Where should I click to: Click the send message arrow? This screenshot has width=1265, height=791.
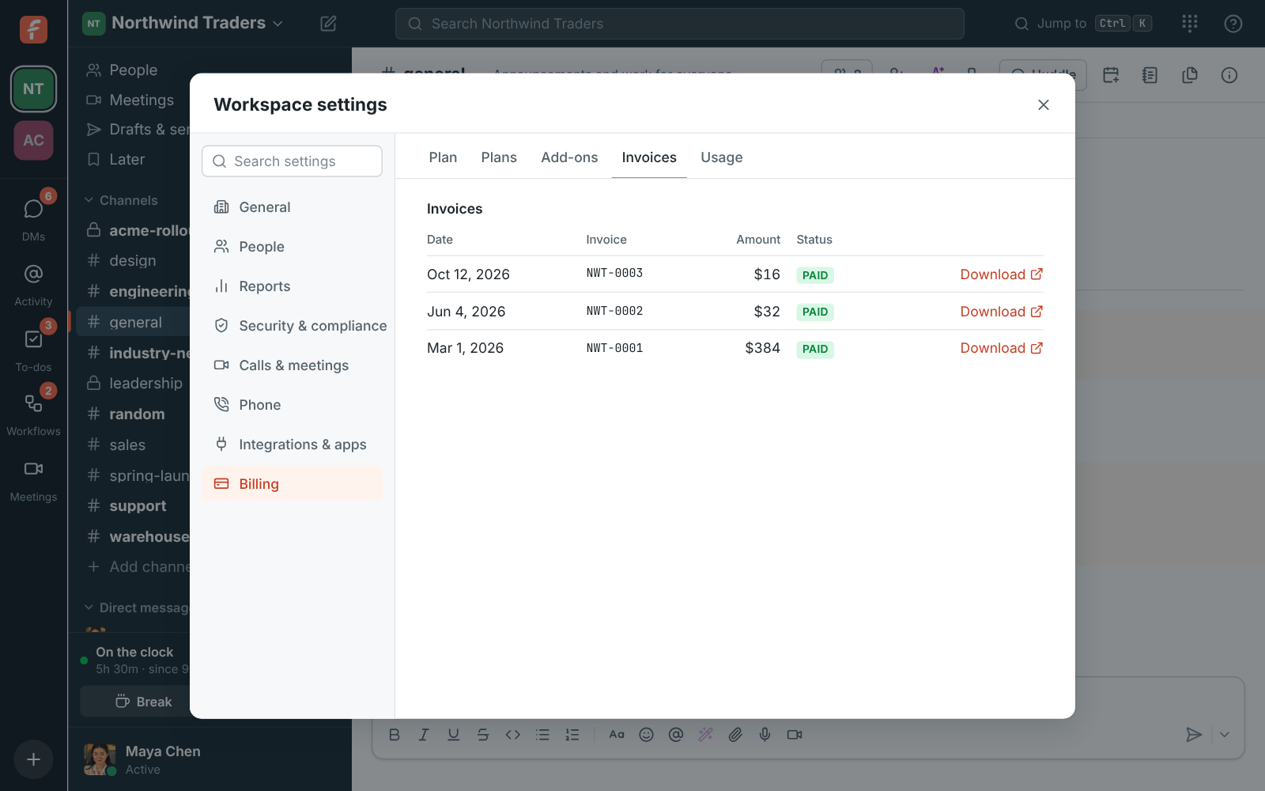click(x=1194, y=735)
